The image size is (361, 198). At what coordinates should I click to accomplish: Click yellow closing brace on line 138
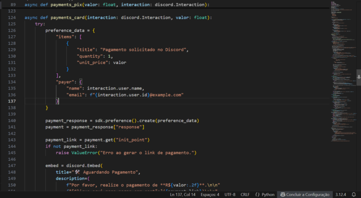pyautogui.click(x=47, y=108)
